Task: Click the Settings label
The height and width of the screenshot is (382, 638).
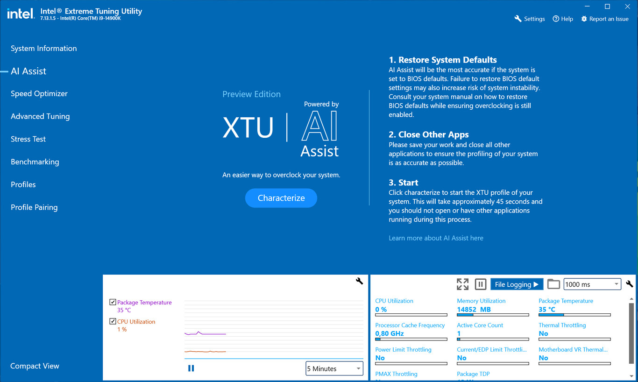Action: (534, 19)
